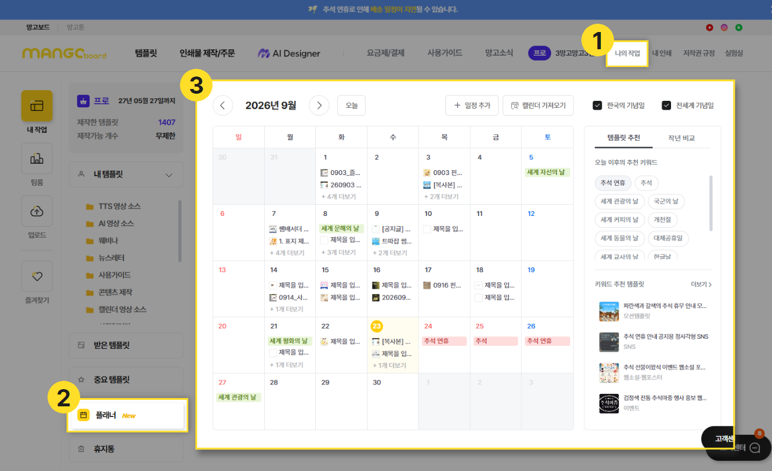Open the 중요 템플릿 star item

point(126,380)
